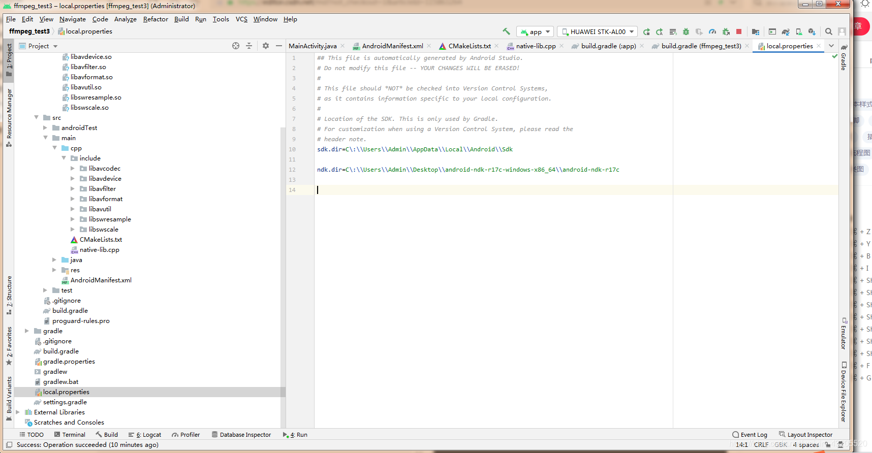The image size is (872, 453).
Task: Open the app run configuration dropdown
Action: click(x=535, y=31)
